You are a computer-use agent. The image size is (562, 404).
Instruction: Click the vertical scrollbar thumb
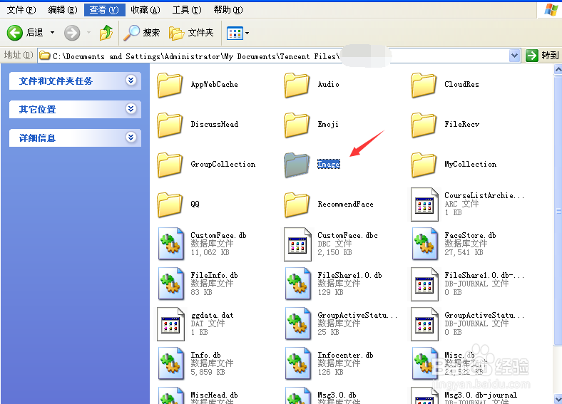pos(558,211)
